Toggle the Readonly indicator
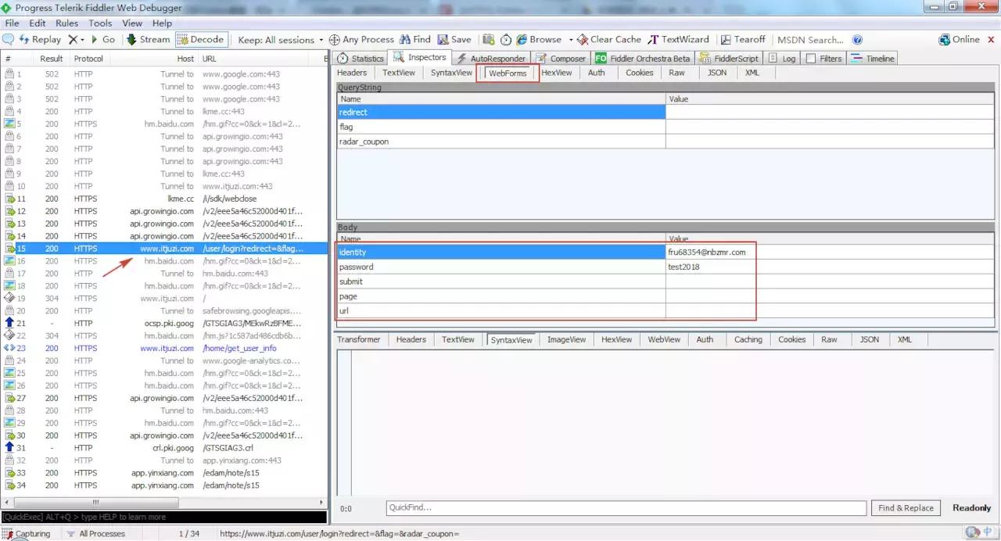Screen dimensions: 1001x541 971,508
